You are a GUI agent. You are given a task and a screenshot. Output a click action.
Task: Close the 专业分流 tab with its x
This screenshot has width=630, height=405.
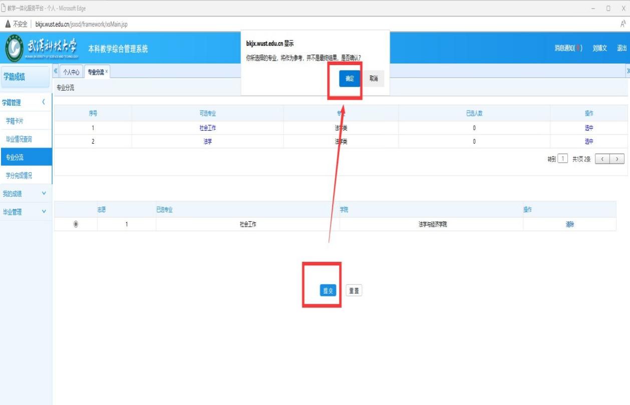pyautogui.click(x=107, y=72)
